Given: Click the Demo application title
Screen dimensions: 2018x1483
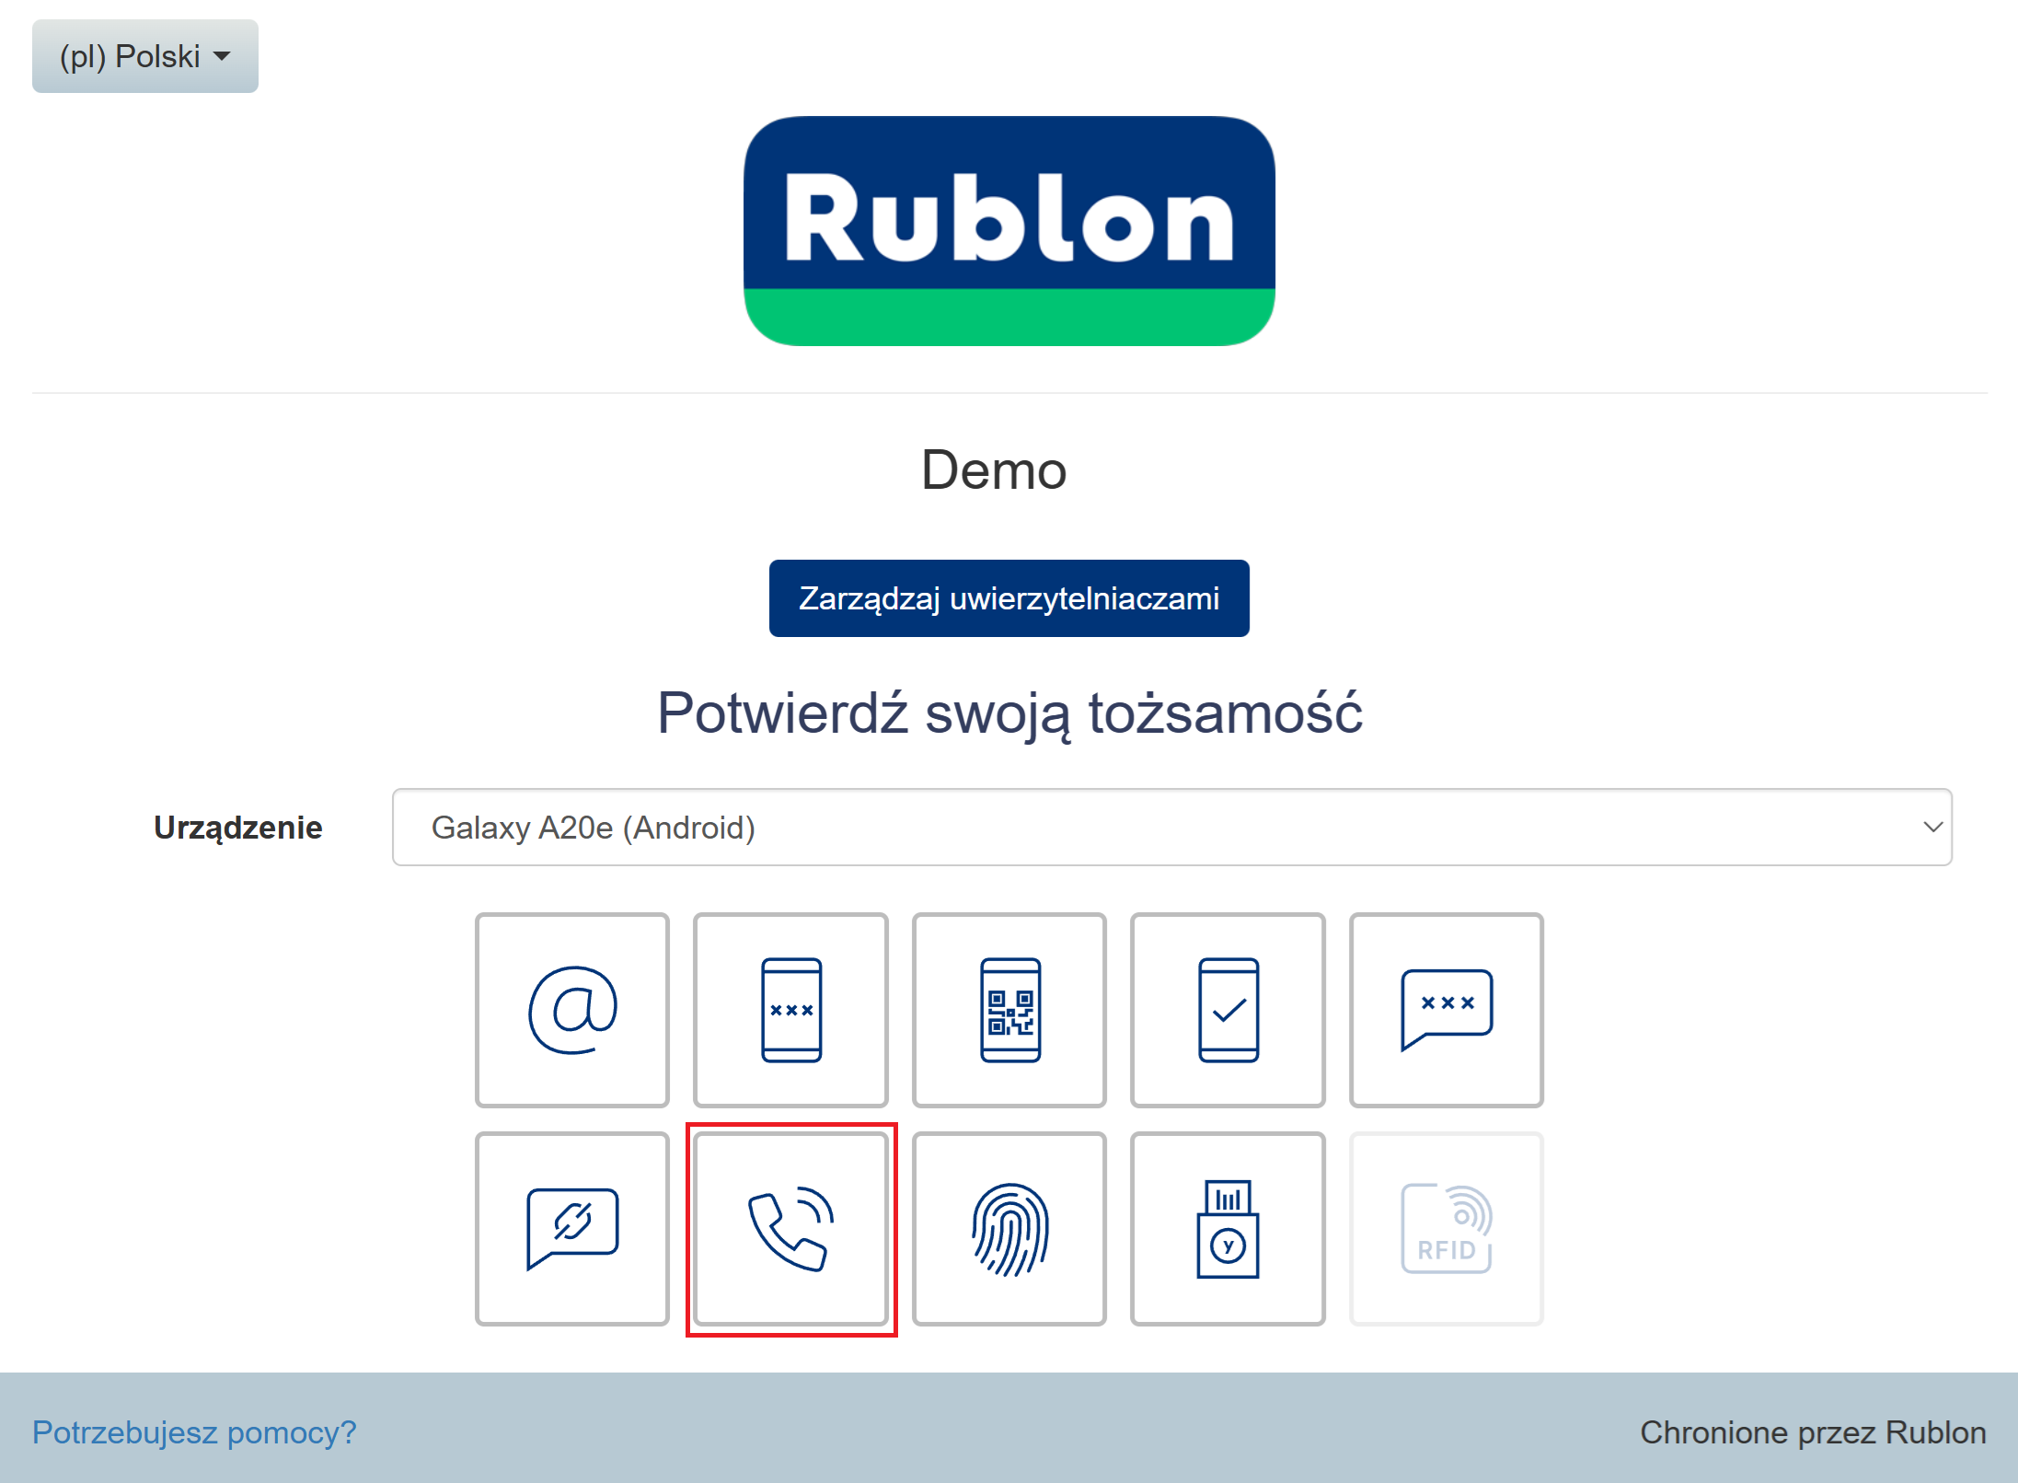Looking at the screenshot, I should [x=994, y=470].
